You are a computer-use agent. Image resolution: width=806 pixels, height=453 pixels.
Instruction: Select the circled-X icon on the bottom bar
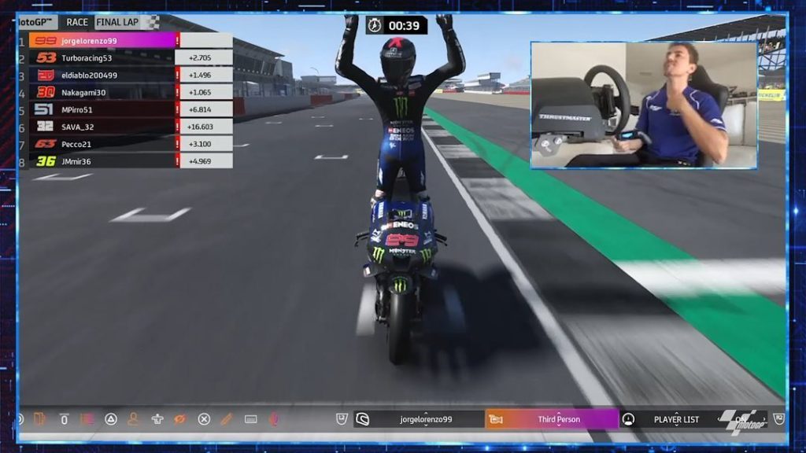click(204, 419)
